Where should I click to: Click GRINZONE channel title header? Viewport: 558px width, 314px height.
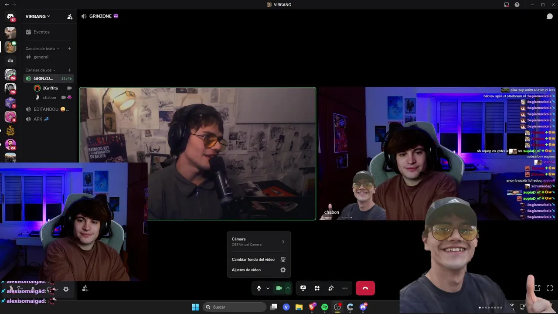tap(100, 17)
